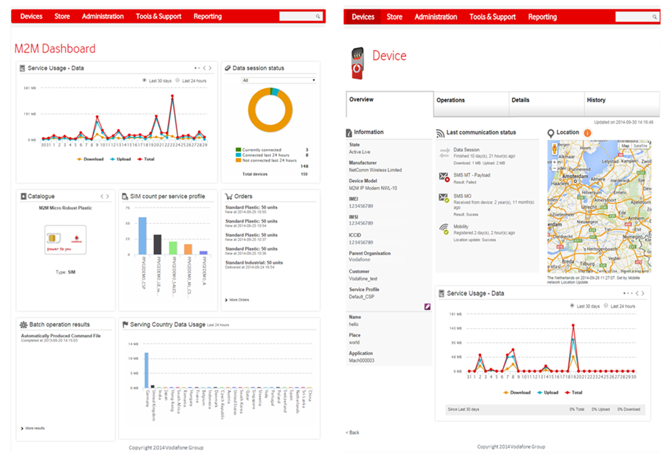Click the Mobility signal status icon
669x470 pixels.
point(445,229)
